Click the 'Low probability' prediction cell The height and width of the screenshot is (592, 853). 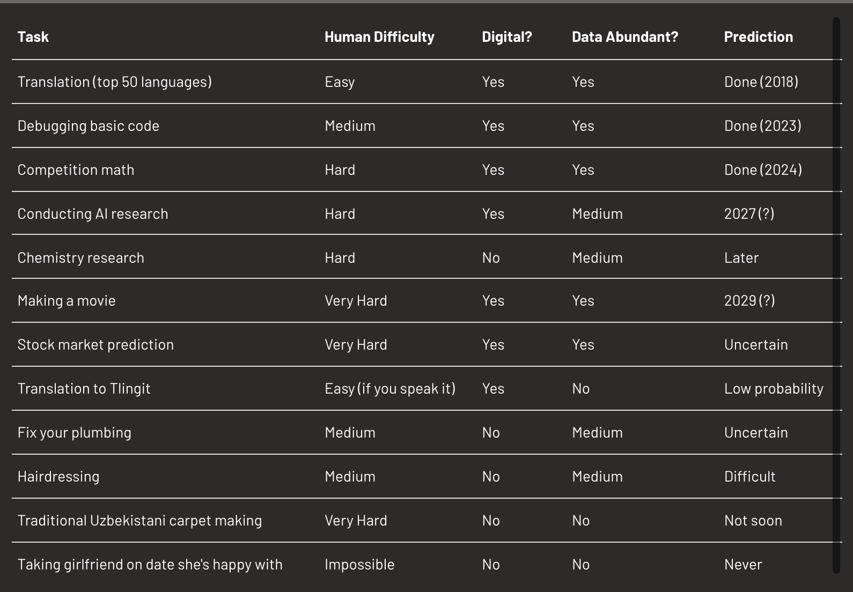pyautogui.click(x=774, y=389)
